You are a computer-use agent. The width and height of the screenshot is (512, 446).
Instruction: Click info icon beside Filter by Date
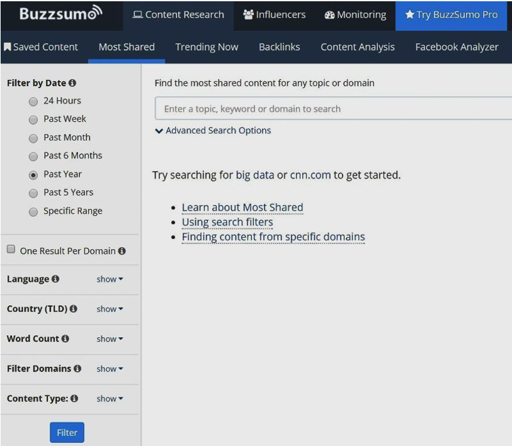[x=72, y=83]
